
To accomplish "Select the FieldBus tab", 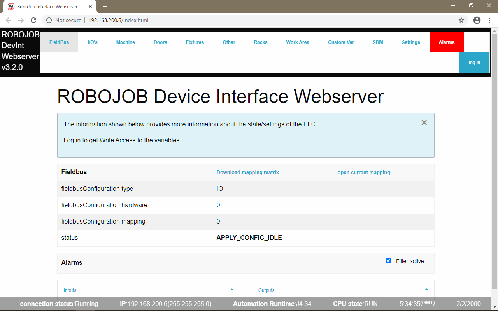I will coord(59,42).
